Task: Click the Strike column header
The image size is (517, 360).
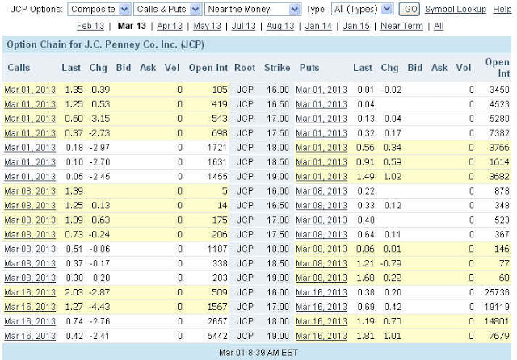Action: click(277, 68)
